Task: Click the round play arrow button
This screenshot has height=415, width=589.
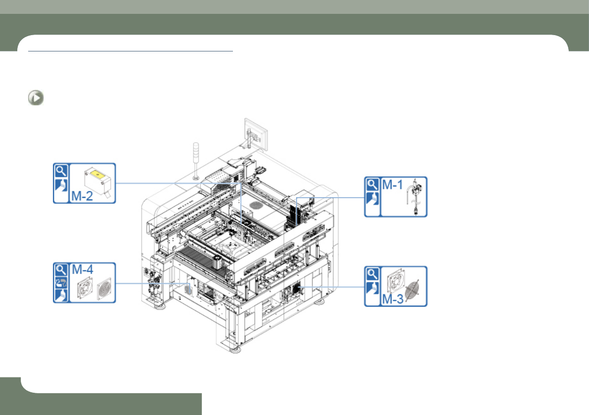Action: [36, 97]
